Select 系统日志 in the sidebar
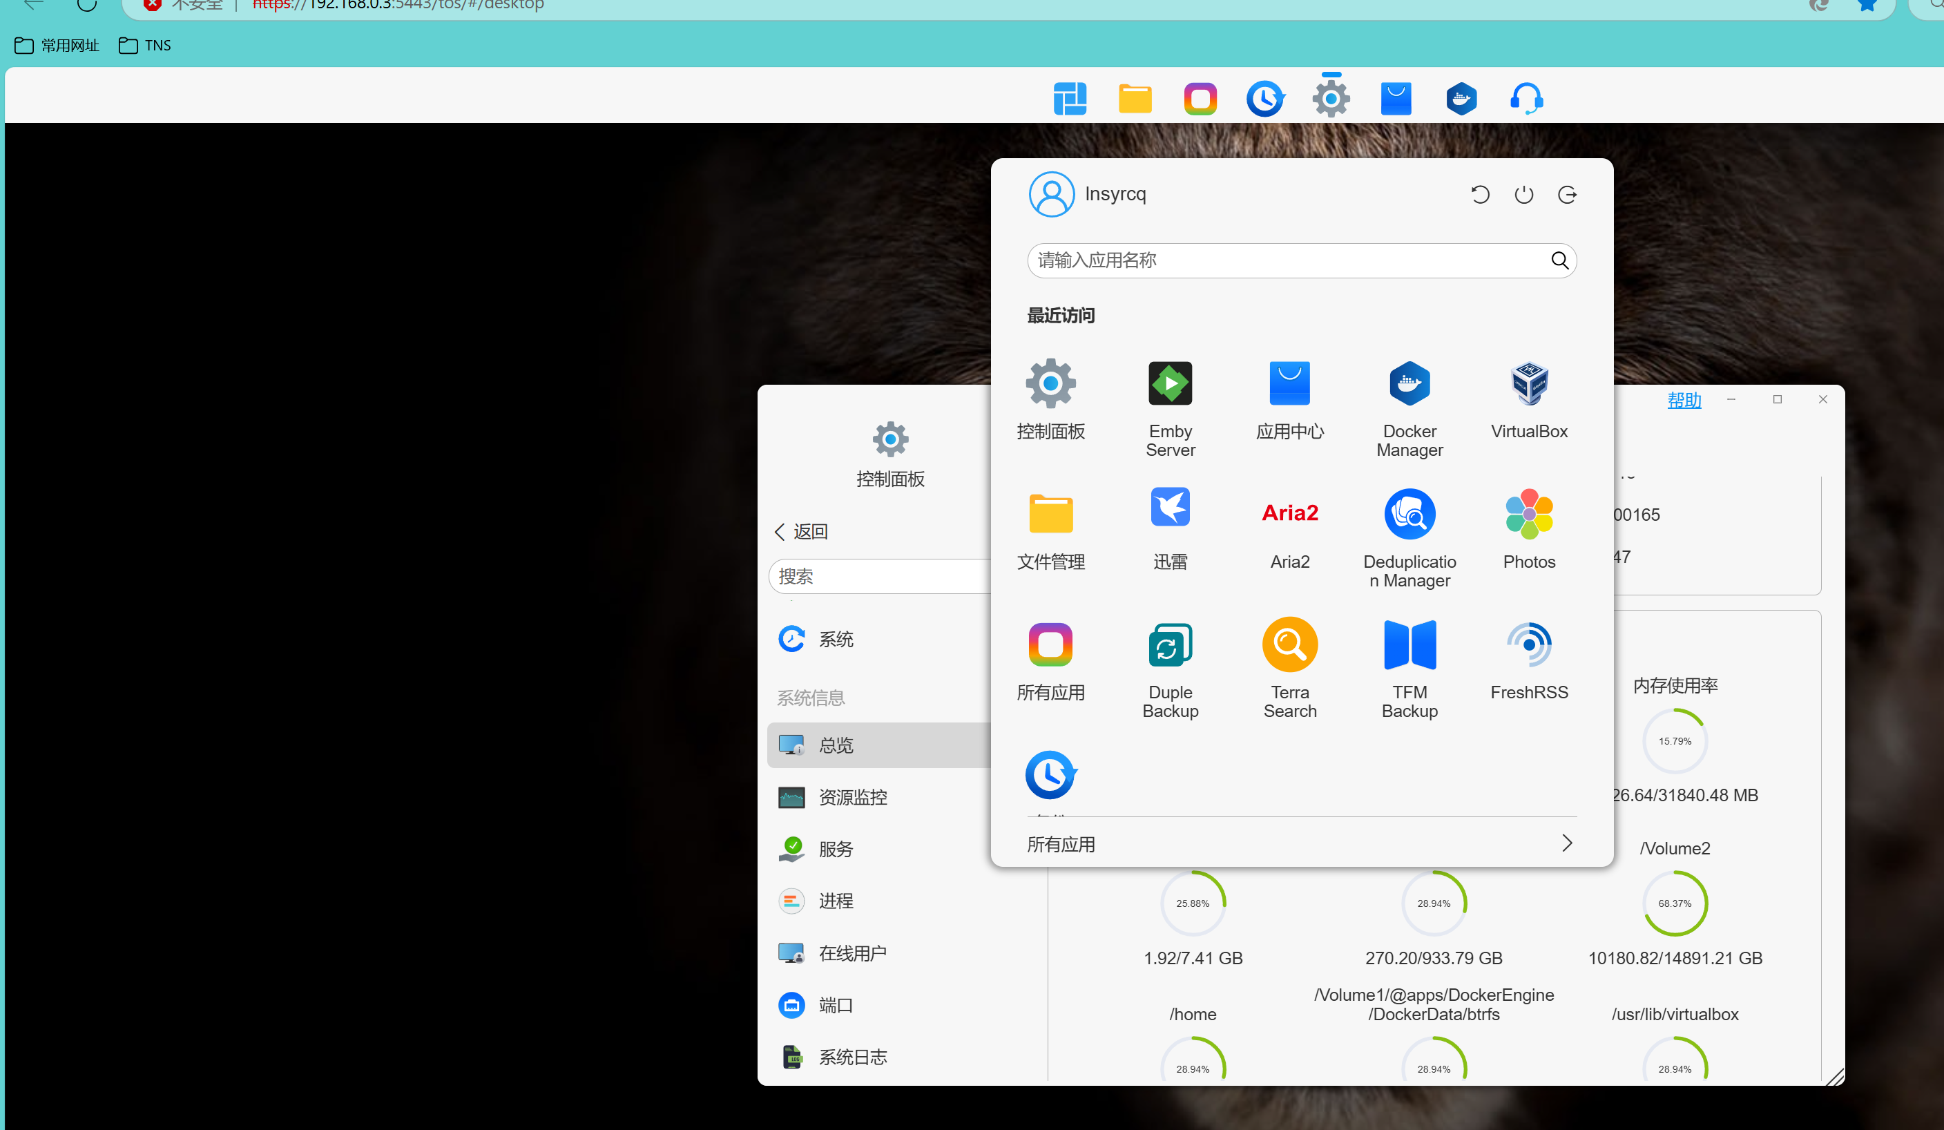The width and height of the screenshot is (1944, 1130). coord(851,1057)
